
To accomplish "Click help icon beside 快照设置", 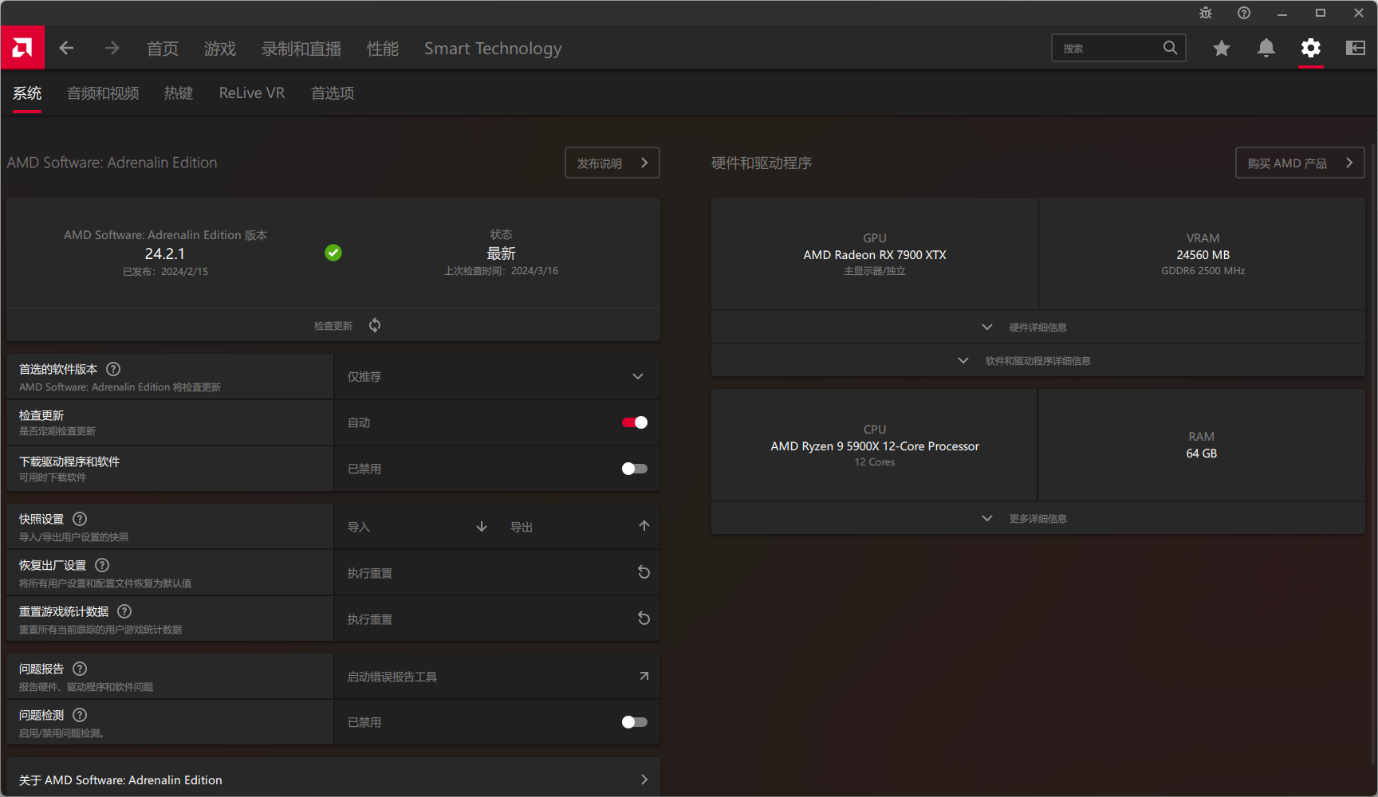I will coord(80,519).
